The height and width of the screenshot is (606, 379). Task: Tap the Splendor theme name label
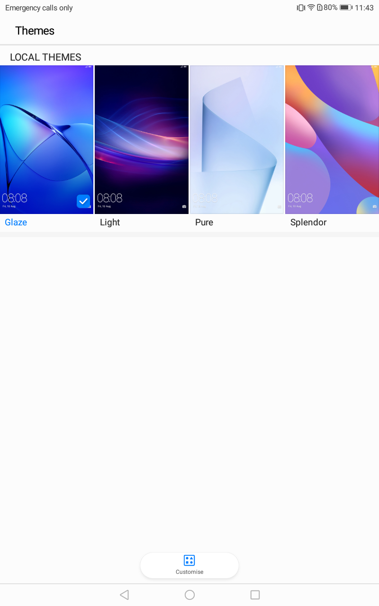coord(308,223)
